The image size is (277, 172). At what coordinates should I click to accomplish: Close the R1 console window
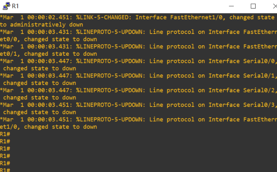coord(275,6)
